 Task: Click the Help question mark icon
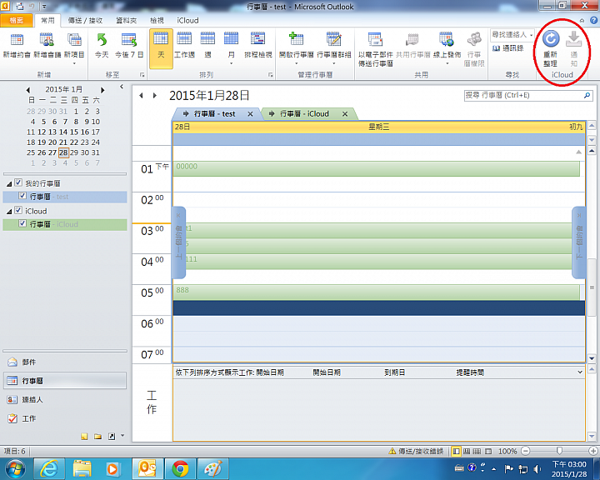[593, 20]
